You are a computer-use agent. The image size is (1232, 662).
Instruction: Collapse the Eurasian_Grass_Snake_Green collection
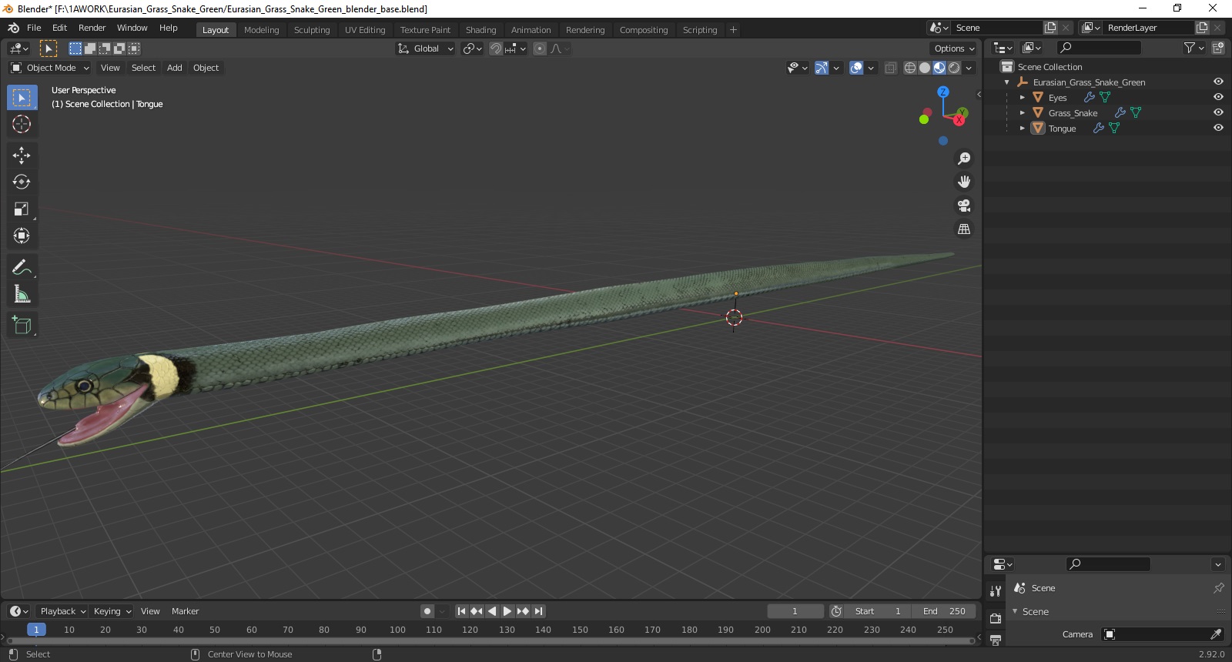pyautogui.click(x=1006, y=82)
